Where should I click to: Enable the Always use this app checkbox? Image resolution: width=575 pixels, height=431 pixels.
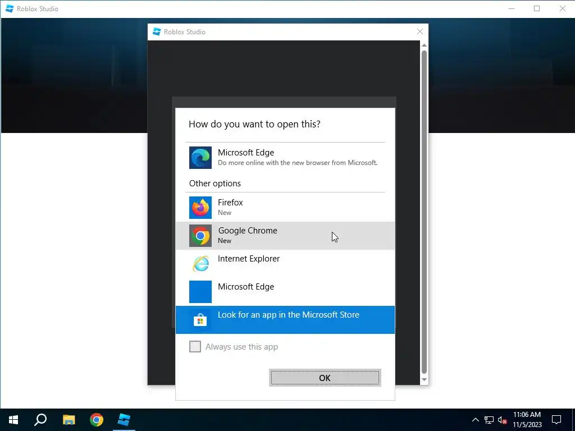195,346
